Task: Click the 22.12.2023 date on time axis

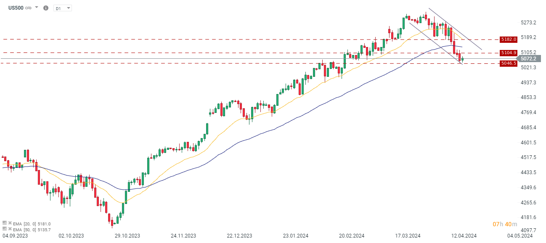Action: [239, 235]
